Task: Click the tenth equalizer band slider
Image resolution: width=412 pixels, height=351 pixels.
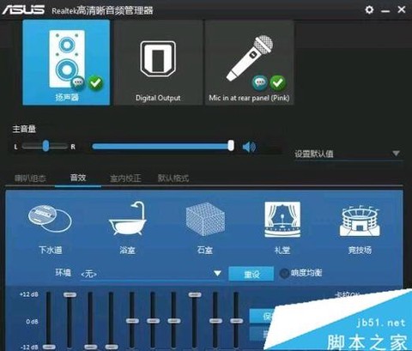Action: pos(236,320)
